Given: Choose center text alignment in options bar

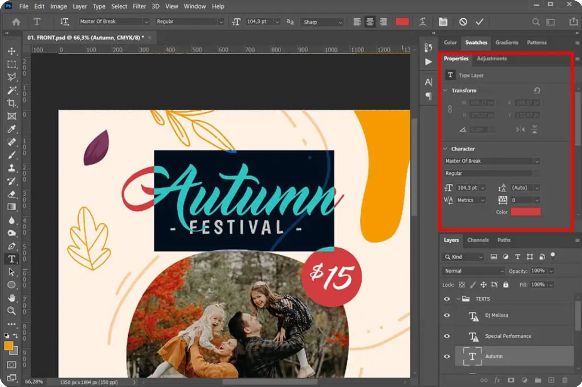Looking at the screenshot, I should pyautogui.click(x=370, y=22).
